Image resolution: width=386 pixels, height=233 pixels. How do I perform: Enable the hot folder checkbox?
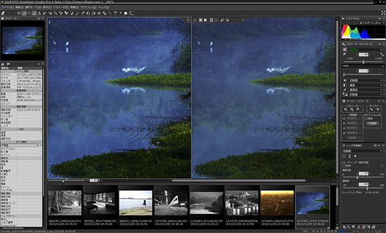tap(366, 119)
